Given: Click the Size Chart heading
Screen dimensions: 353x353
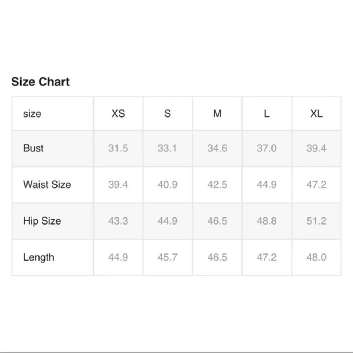Looking at the screenshot, I should click(41, 82).
